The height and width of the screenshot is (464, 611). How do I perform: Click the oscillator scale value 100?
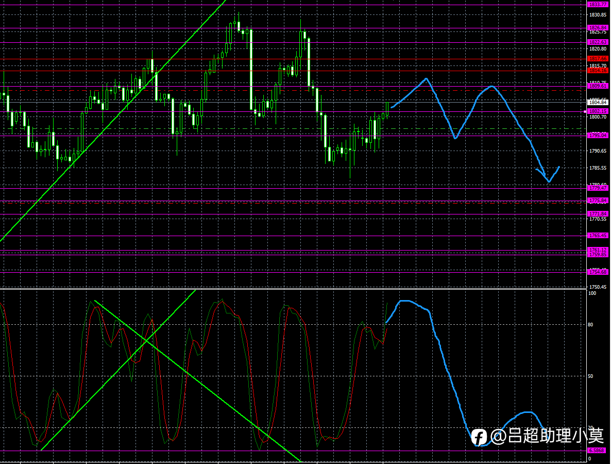coord(592,293)
